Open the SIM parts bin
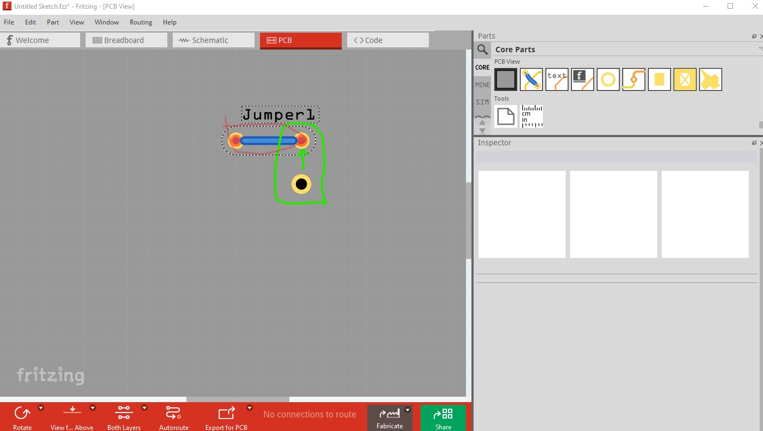 482,102
